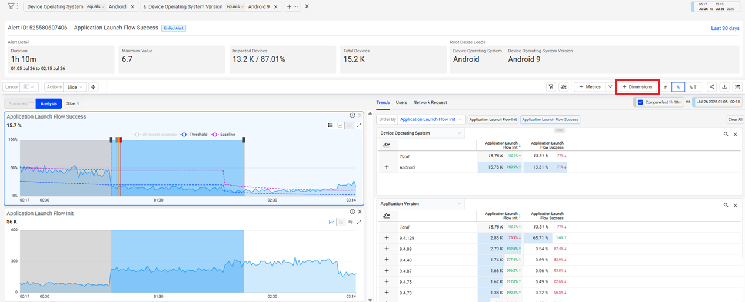
Task: Click the add Dimensions button
Action: (637, 87)
